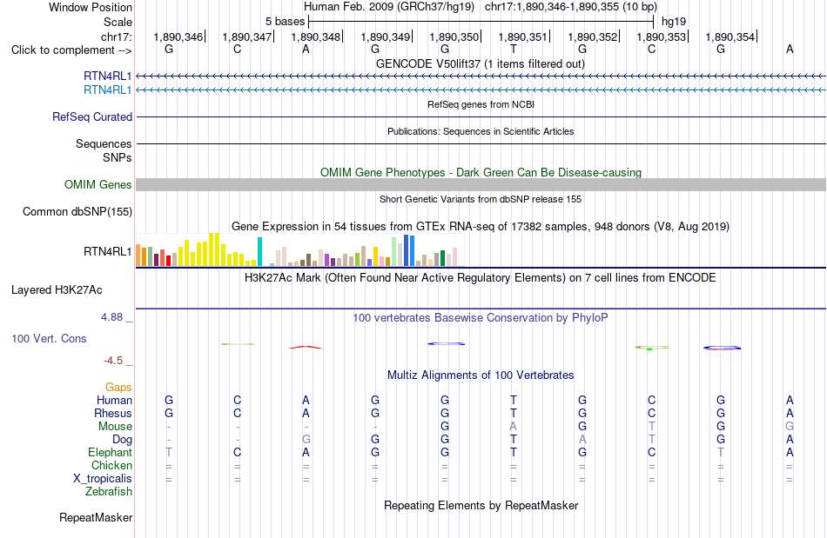The image size is (827, 538).
Task: Click the 'chr17:1,890,346-1,890,355 (10 bp)' position text
Action: pyautogui.click(x=571, y=7)
